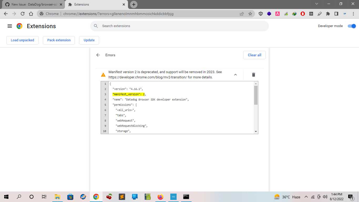Image resolution: width=359 pixels, height=202 pixels.
Task: Launch Firefox from the taskbar
Action: 160,197
